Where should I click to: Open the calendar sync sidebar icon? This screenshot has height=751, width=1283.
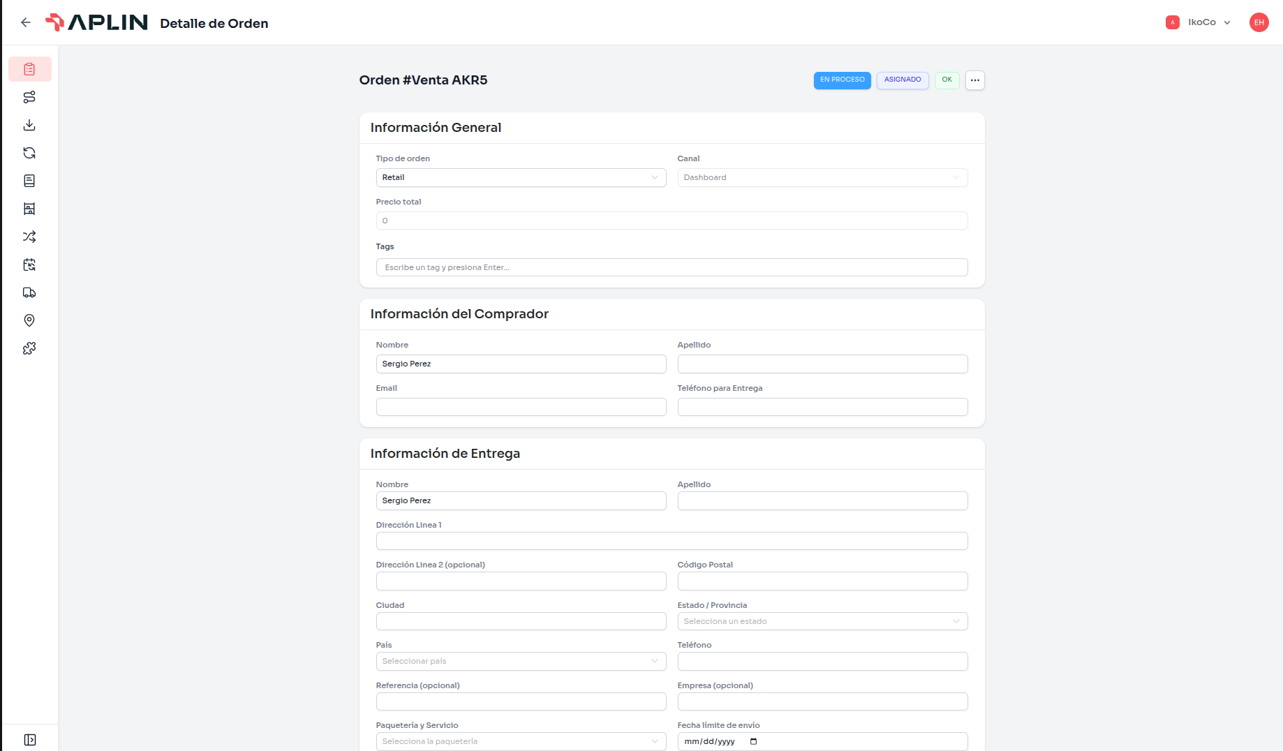[x=29, y=265]
